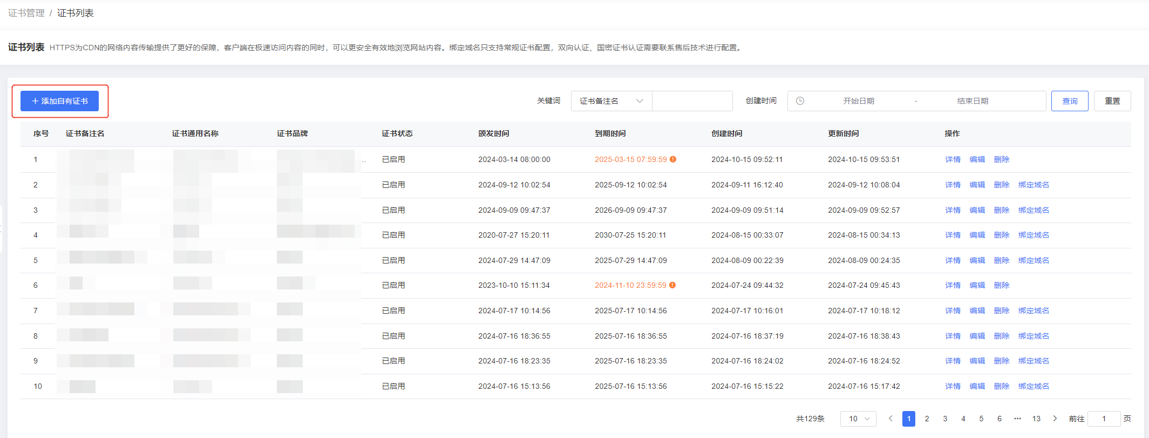Go to page 6 in pagination

click(999, 419)
